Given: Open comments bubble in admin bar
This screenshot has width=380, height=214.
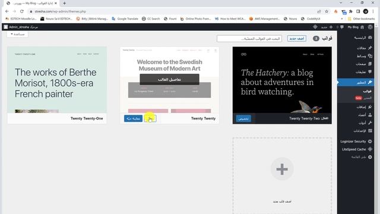Looking at the screenshot, I should pos(342,27).
